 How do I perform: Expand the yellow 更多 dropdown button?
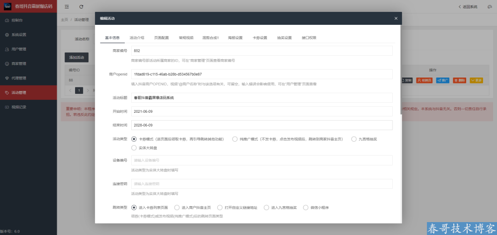tap(477, 80)
